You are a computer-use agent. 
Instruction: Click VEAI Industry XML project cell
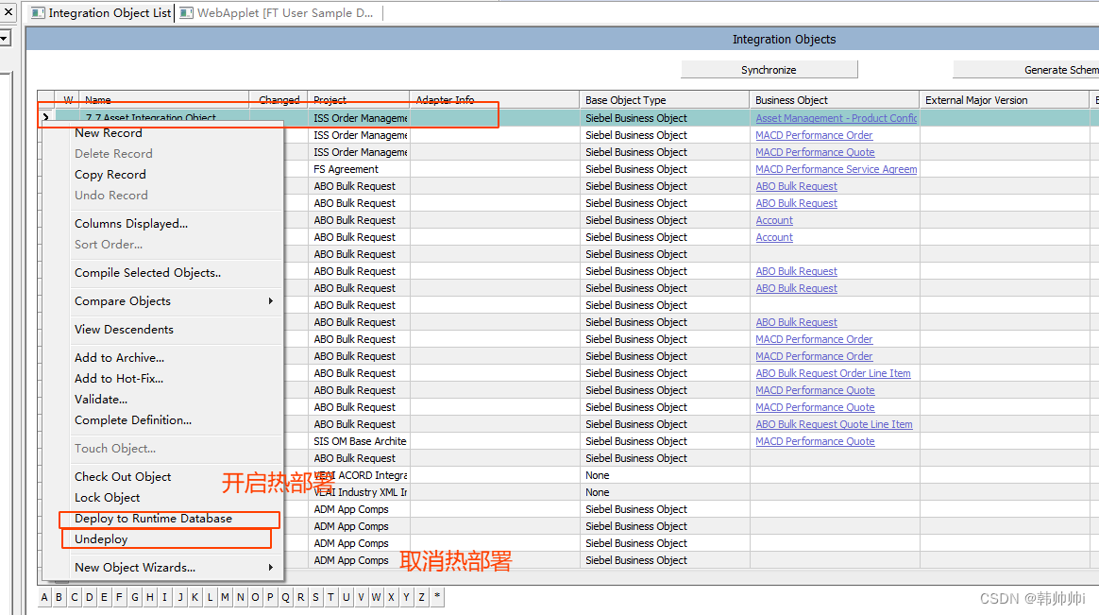[x=358, y=492]
